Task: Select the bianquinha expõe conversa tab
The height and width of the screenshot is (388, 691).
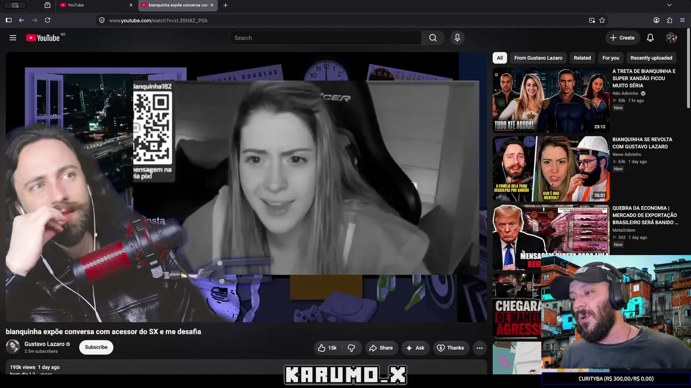Action: coord(178,5)
